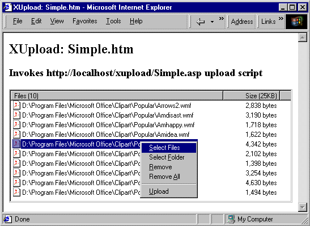
Task: Maximize the Internet Explorer window
Action: (292, 7)
